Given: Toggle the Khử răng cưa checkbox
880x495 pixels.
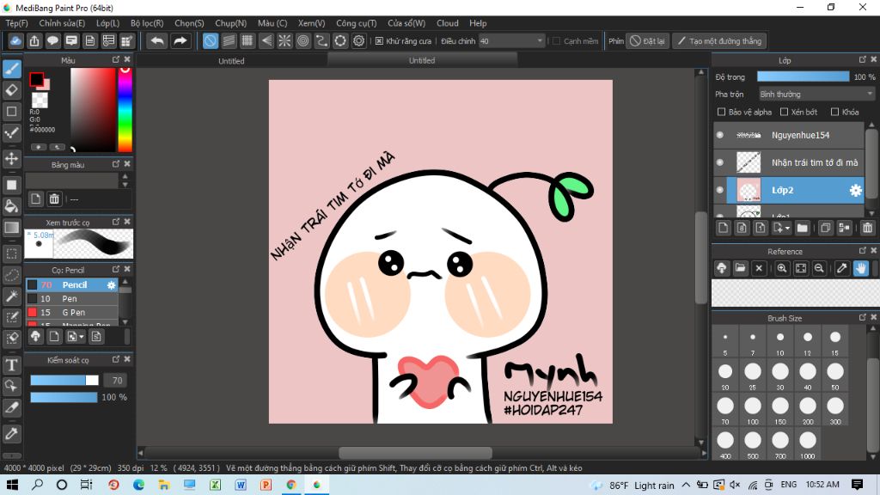Looking at the screenshot, I should tap(379, 41).
